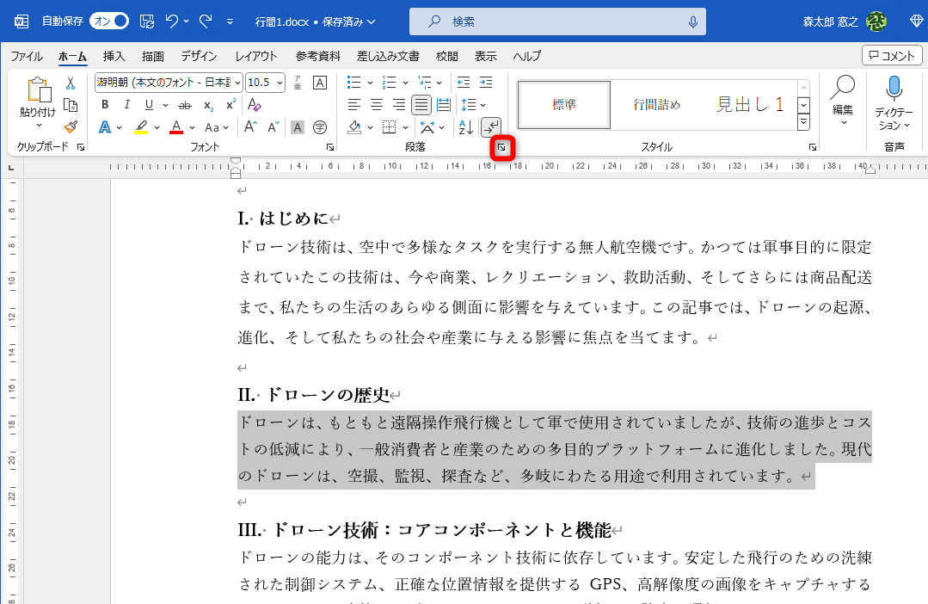Toggle bold formatting

[x=104, y=105]
